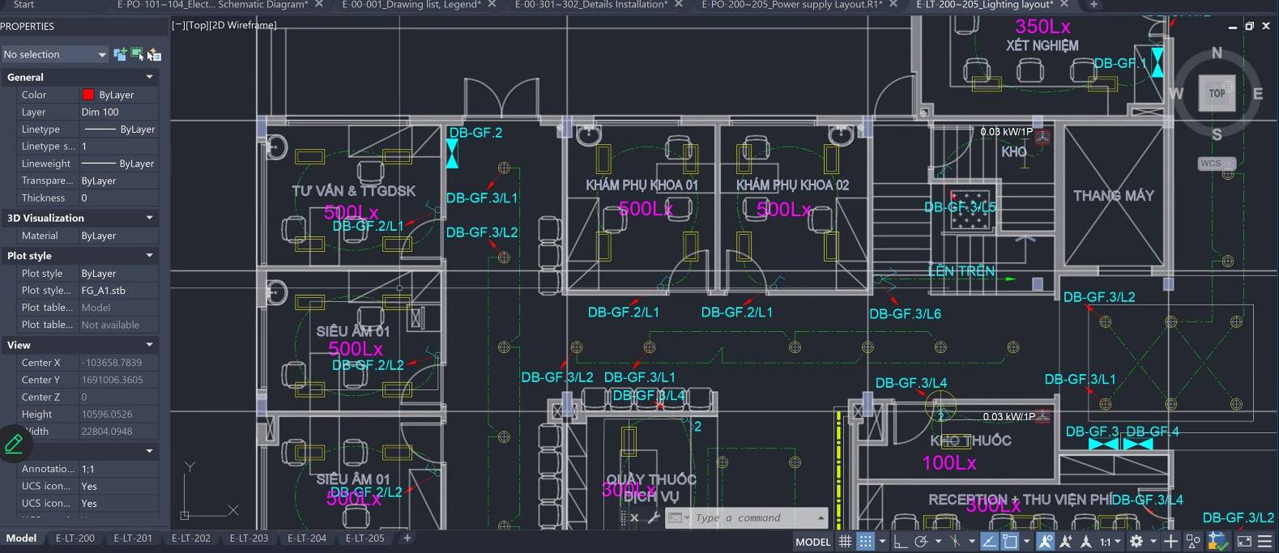Click the annotation monitor plus icon
The height and width of the screenshot is (553, 1279).
(x=1170, y=542)
